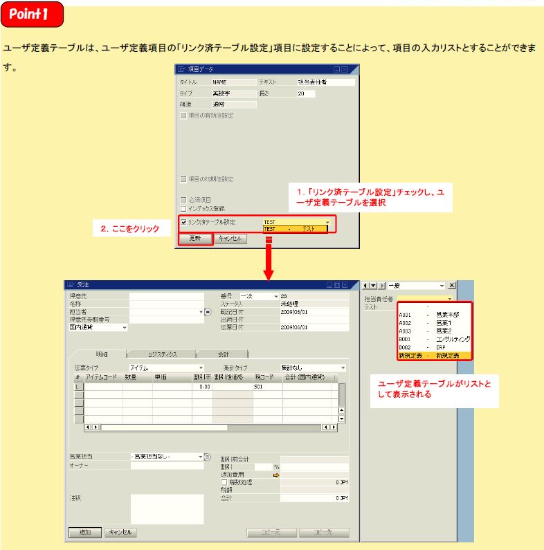This screenshot has height=550, width=544.
Task: Switch to 明細 tab
Action: click(x=101, y=354)
